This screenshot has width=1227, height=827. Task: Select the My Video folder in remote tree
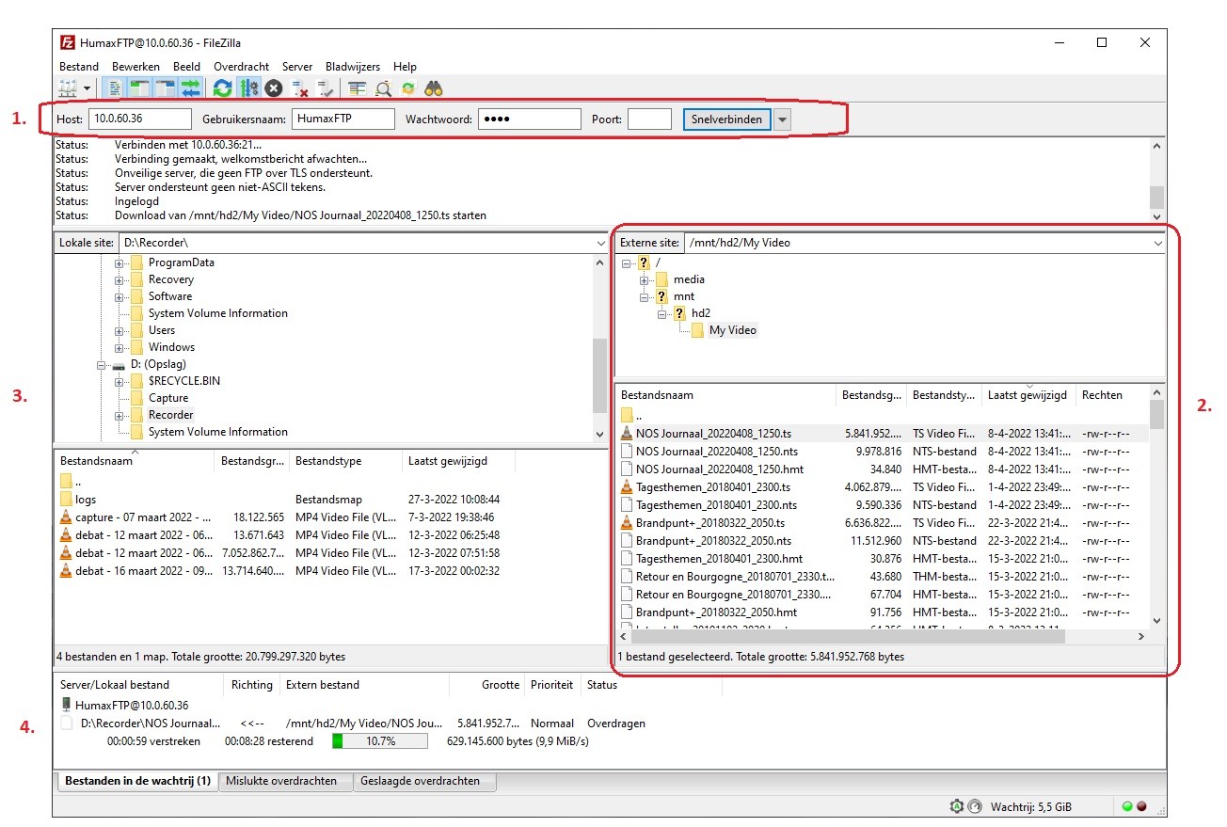coord(732,330)
